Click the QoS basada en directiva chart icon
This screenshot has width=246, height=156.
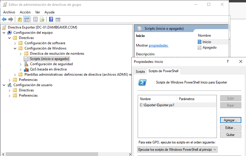26,69
